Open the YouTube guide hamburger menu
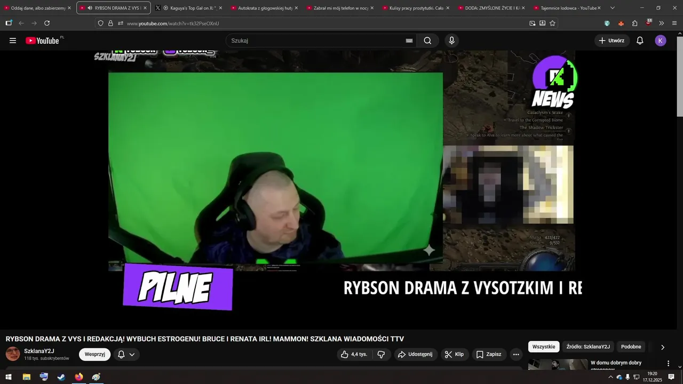Image resolution: width=683 pixels, height=384 pixels. coord(13,41)
